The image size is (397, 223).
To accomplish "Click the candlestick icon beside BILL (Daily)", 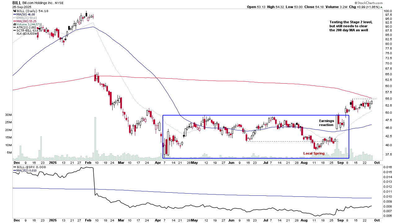I will (15, 11).
